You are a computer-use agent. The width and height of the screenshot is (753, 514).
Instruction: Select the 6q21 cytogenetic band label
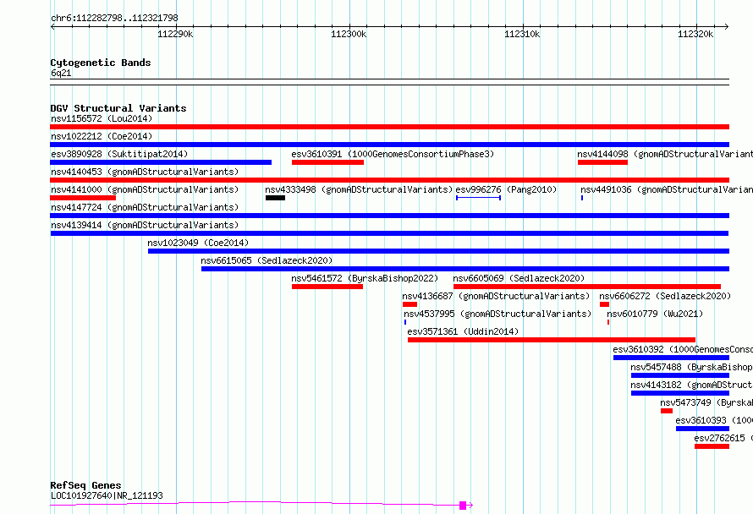(61, 73)
